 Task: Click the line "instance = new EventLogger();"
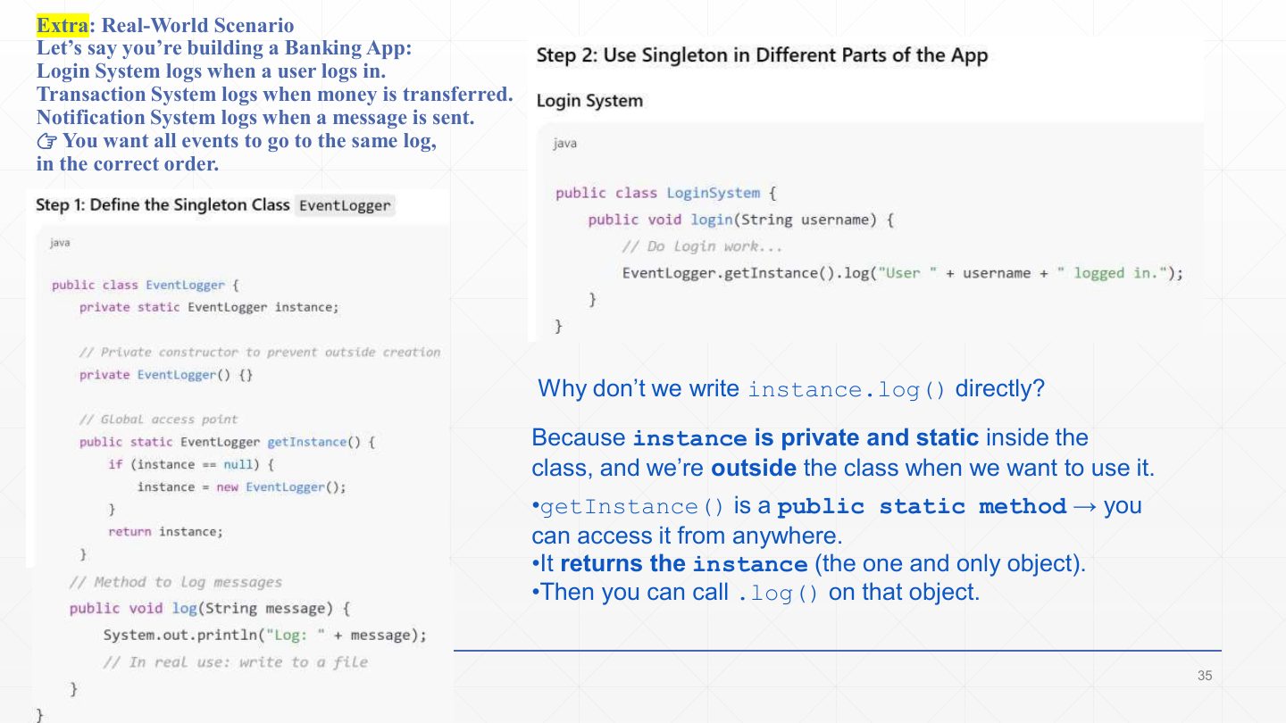coord(241,486)
